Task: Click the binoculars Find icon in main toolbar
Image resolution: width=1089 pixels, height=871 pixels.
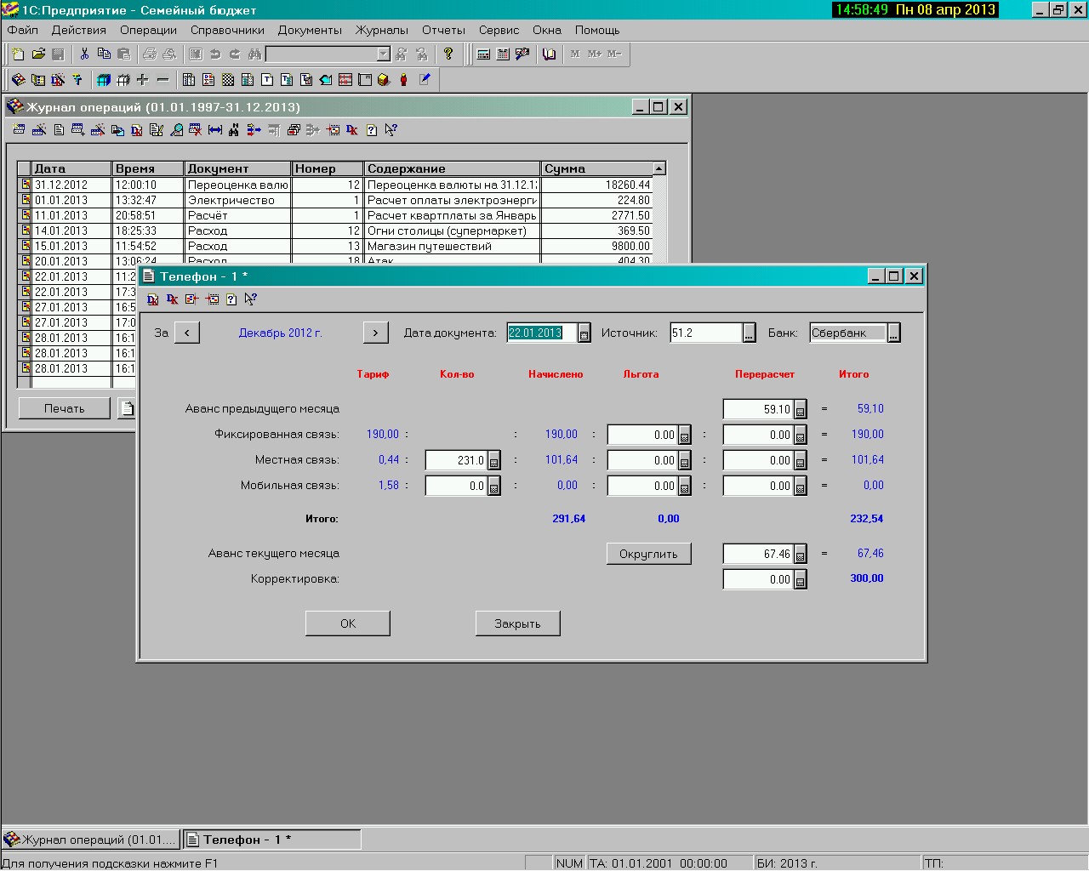Action: tap(254, 54)
